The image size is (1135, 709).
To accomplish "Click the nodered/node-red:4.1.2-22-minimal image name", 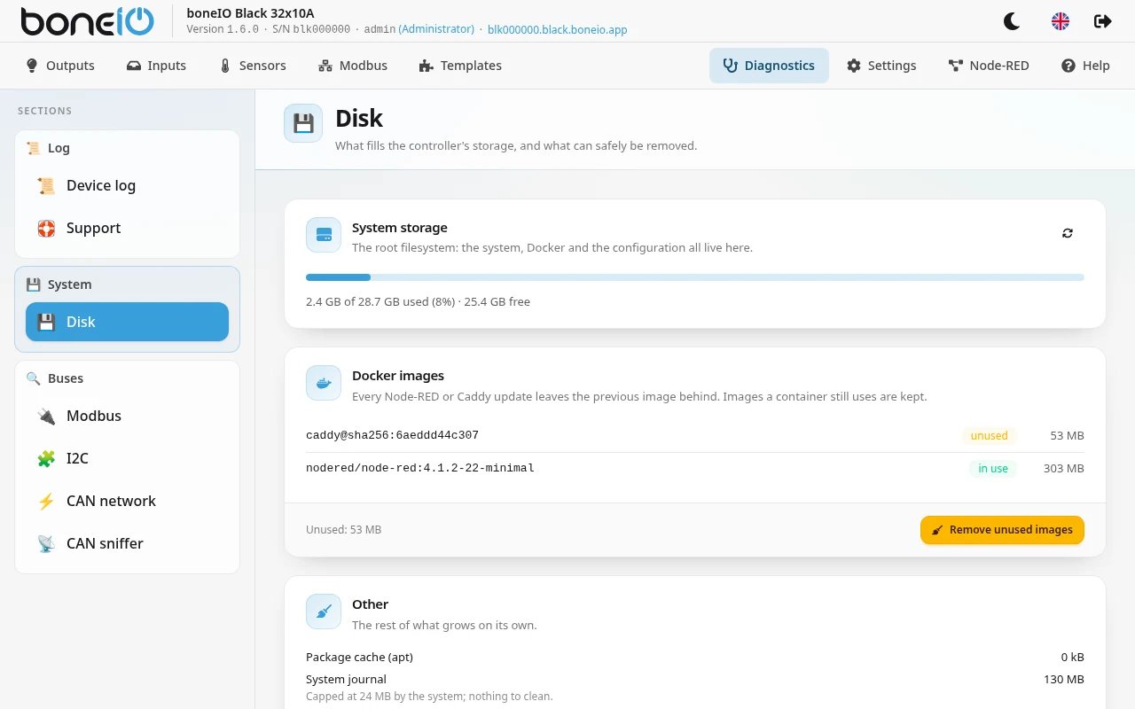I will coord(420,468).
